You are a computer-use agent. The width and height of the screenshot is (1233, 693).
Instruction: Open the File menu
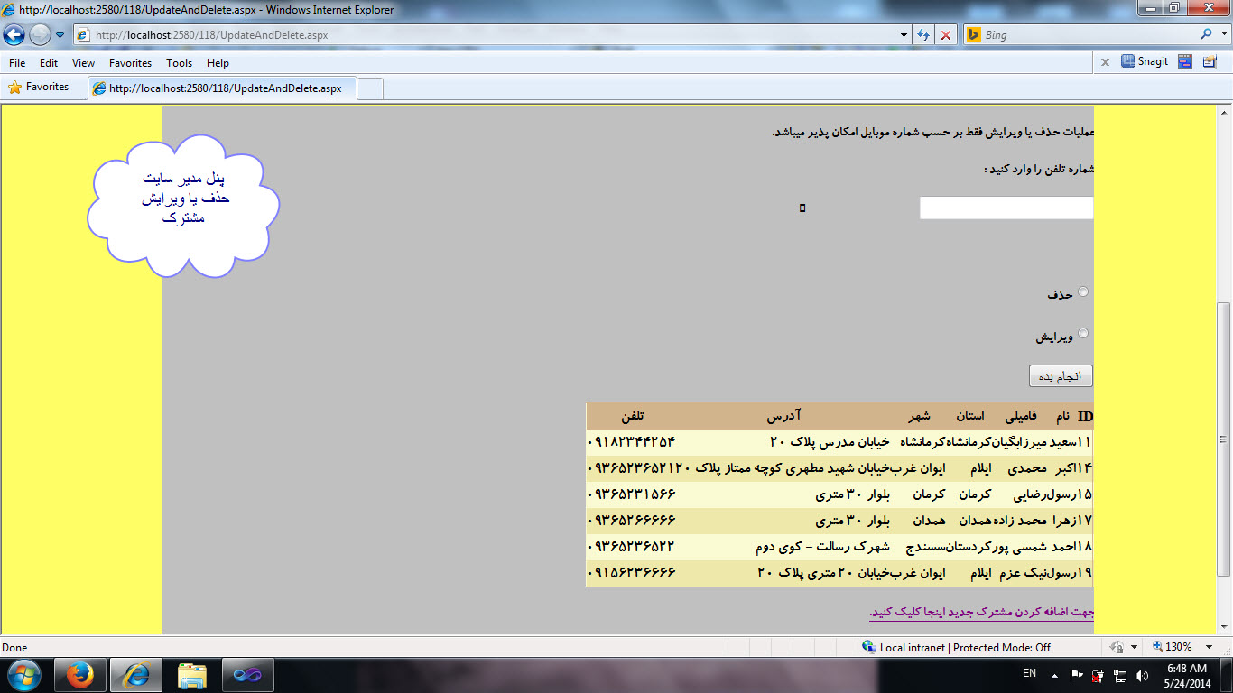click(17, 63)
